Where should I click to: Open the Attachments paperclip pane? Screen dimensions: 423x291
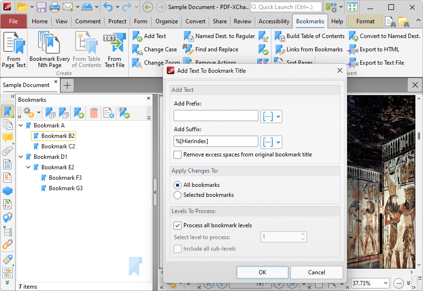(x=8, y=151)
